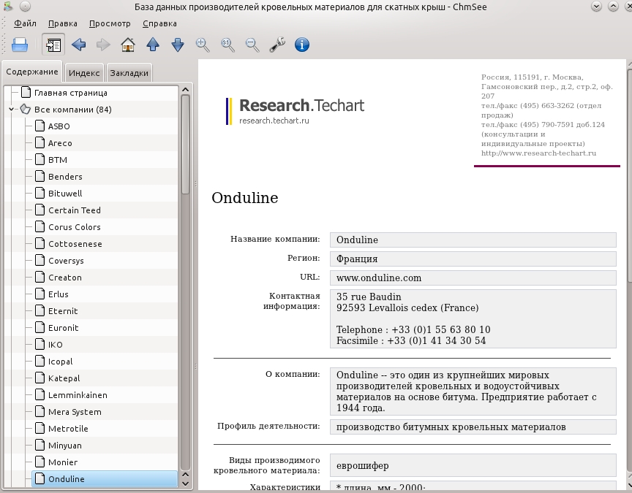Open BTM company page

coord(58,160)
